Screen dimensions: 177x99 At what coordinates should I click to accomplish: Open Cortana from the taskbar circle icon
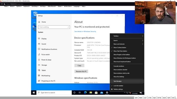coord(74,93)
